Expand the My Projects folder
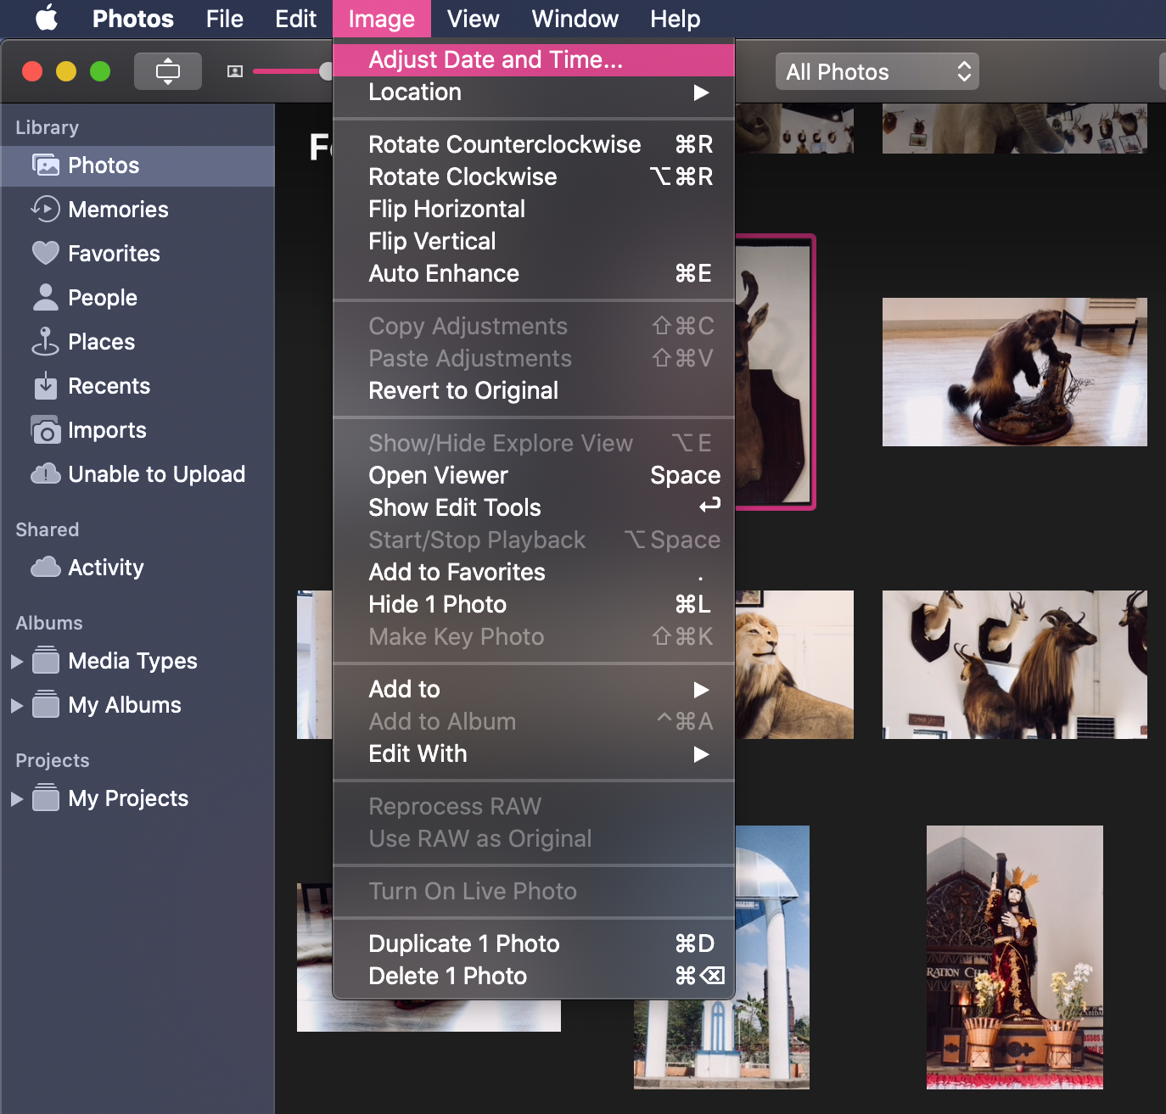The image size is (1166, 1114). click(16, 798)
